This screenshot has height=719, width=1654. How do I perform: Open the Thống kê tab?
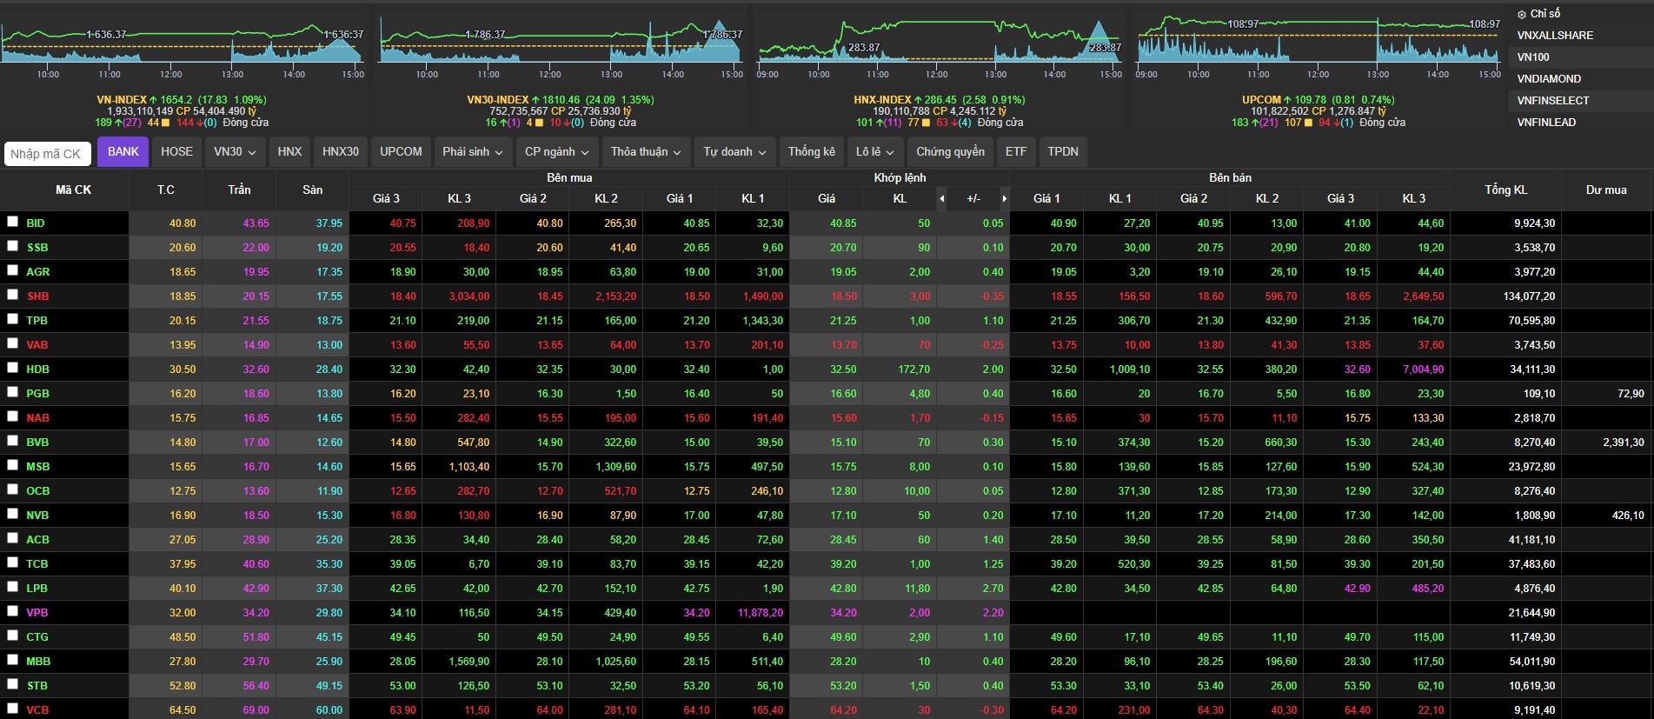(x=812, y=151)
